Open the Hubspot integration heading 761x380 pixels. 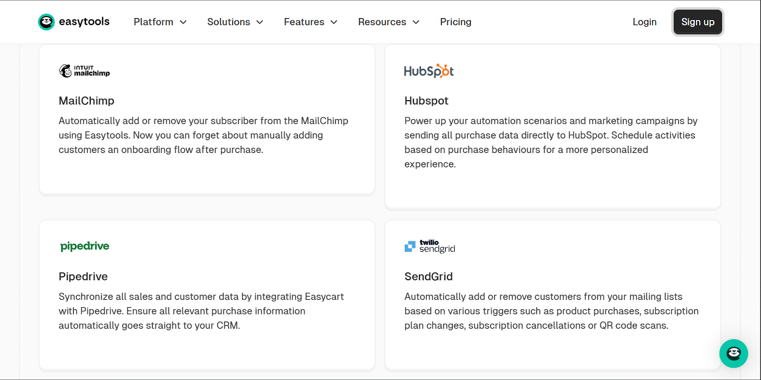coord(426,101)
